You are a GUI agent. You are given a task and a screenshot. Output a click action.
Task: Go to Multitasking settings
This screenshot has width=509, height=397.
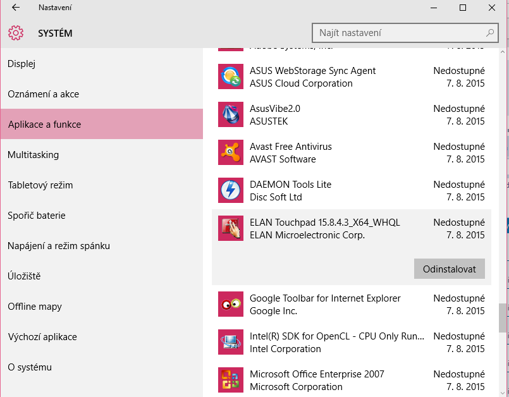(x=102, y=155)
